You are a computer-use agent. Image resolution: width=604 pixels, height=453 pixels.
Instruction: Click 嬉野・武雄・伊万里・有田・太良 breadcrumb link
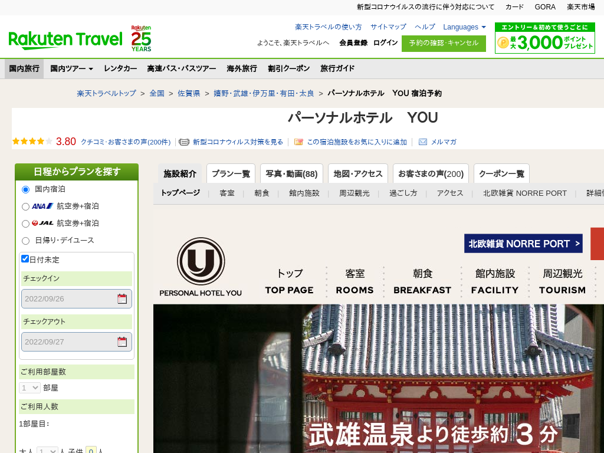click(x=264, y=93)
